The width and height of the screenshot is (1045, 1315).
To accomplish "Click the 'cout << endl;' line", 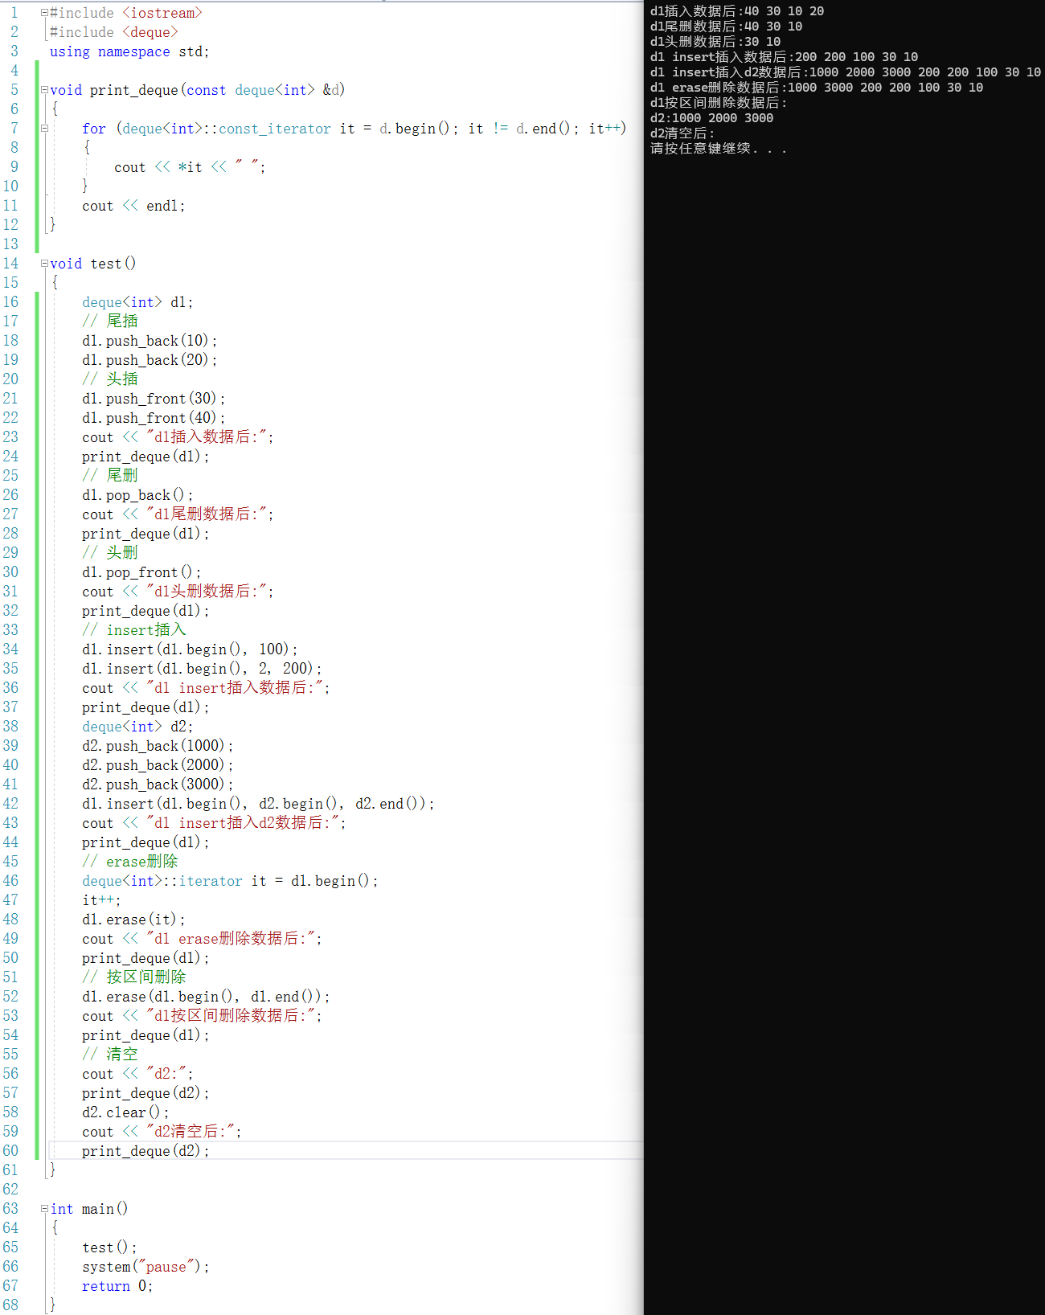I will click(133, 206).
